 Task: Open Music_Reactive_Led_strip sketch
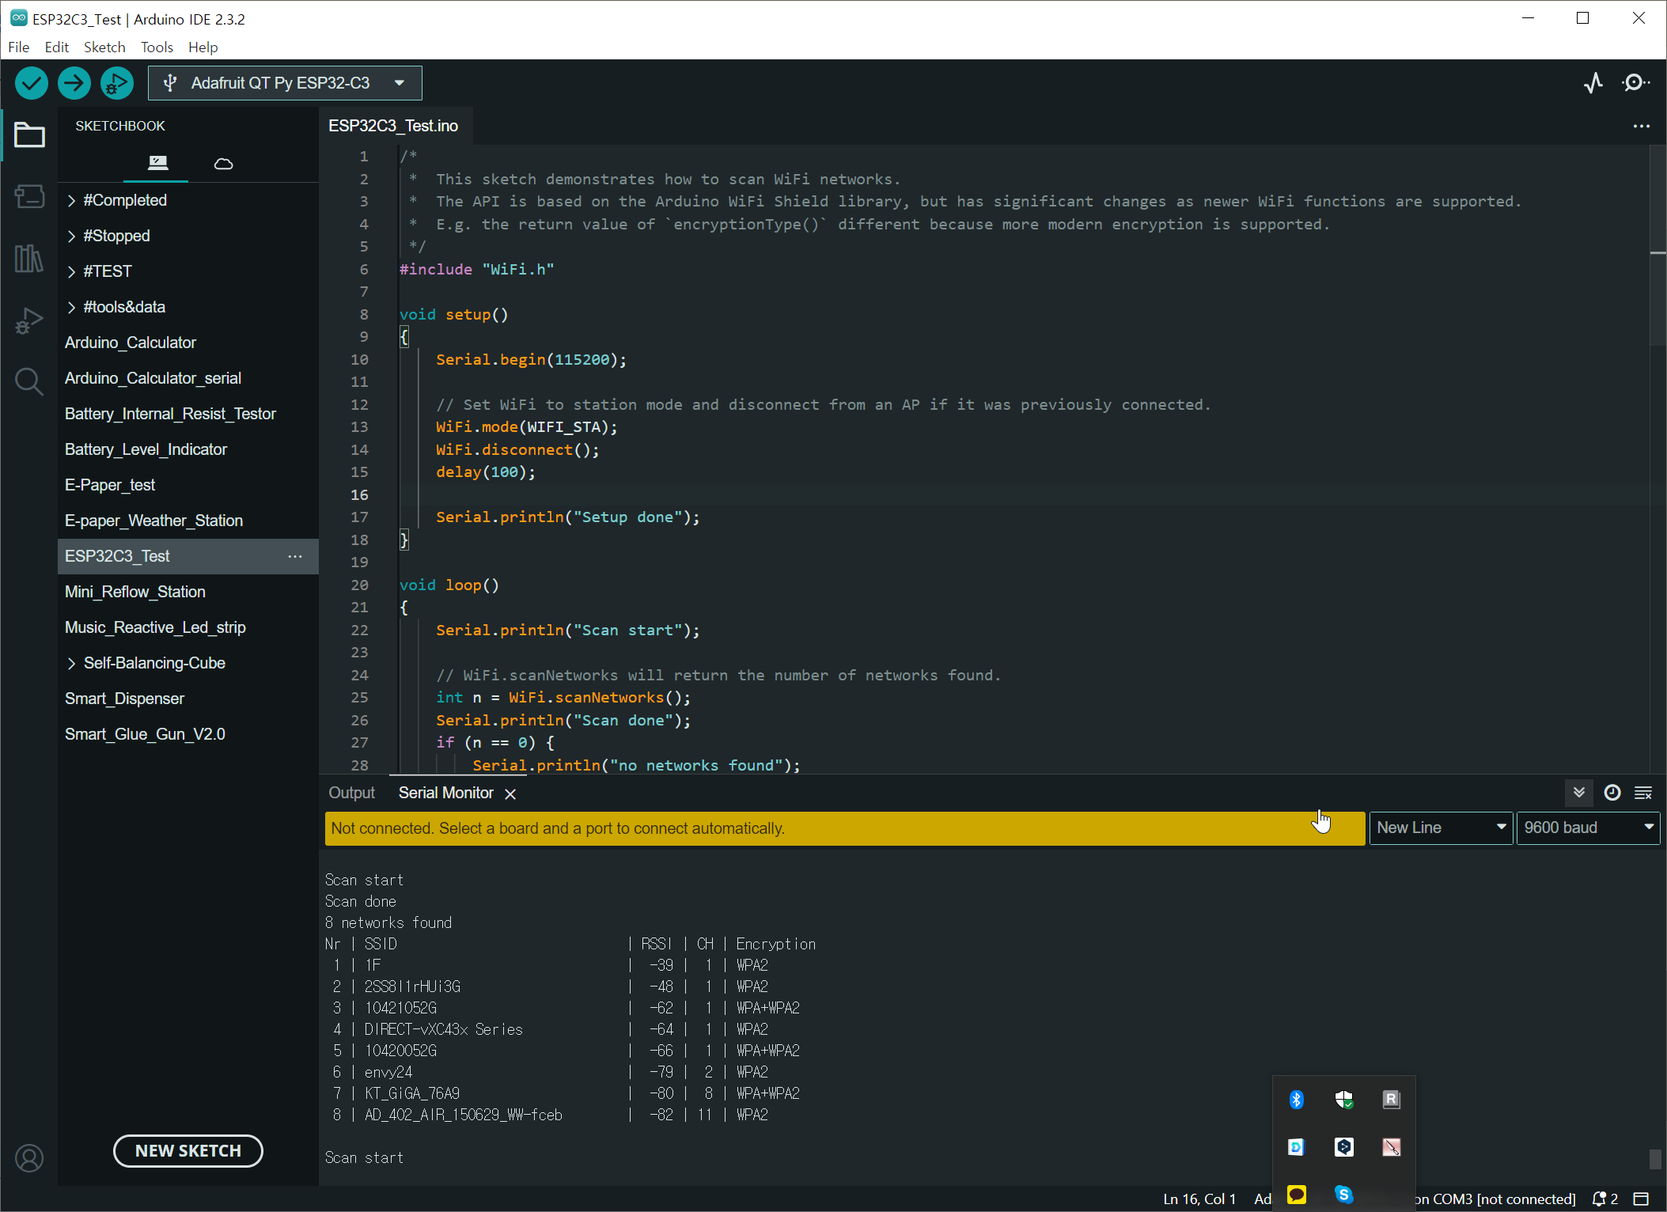click(x=188, y=627)
